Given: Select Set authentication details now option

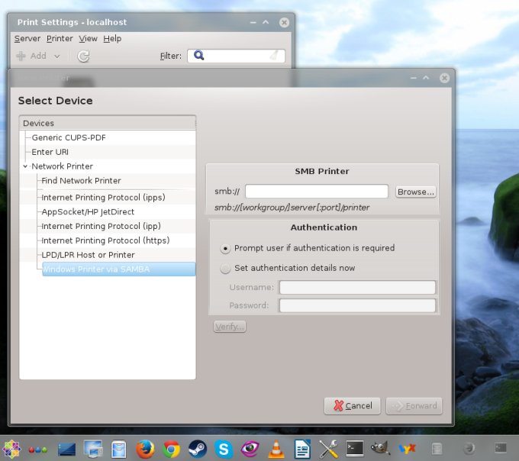Looking at the screenshot, I should pyautogui.click(x=225, y=269).
